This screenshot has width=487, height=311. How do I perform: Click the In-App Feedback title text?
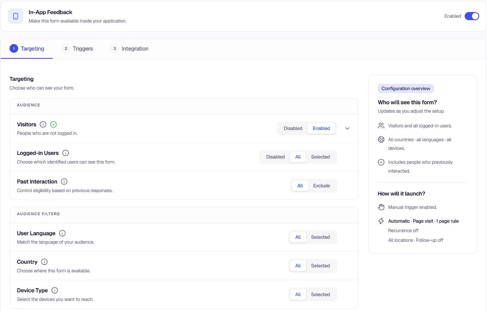pyautogui.click(x=50, y=12)
